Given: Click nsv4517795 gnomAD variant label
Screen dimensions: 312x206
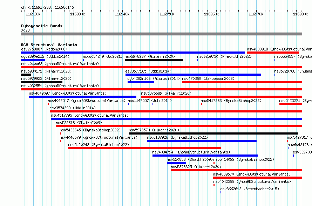Looking at the screenshot, I should pos(90,115).
